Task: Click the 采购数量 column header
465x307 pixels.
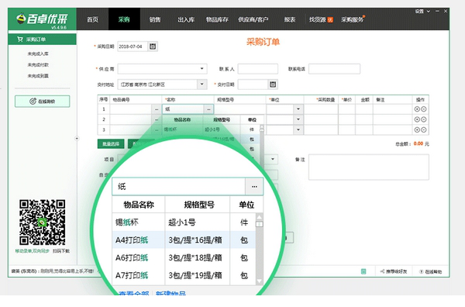Action: coord(325,100)
